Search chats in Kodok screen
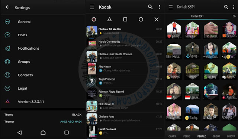Image resolution: width=238 pixels, height=139 pixels. tap(150, 7)
